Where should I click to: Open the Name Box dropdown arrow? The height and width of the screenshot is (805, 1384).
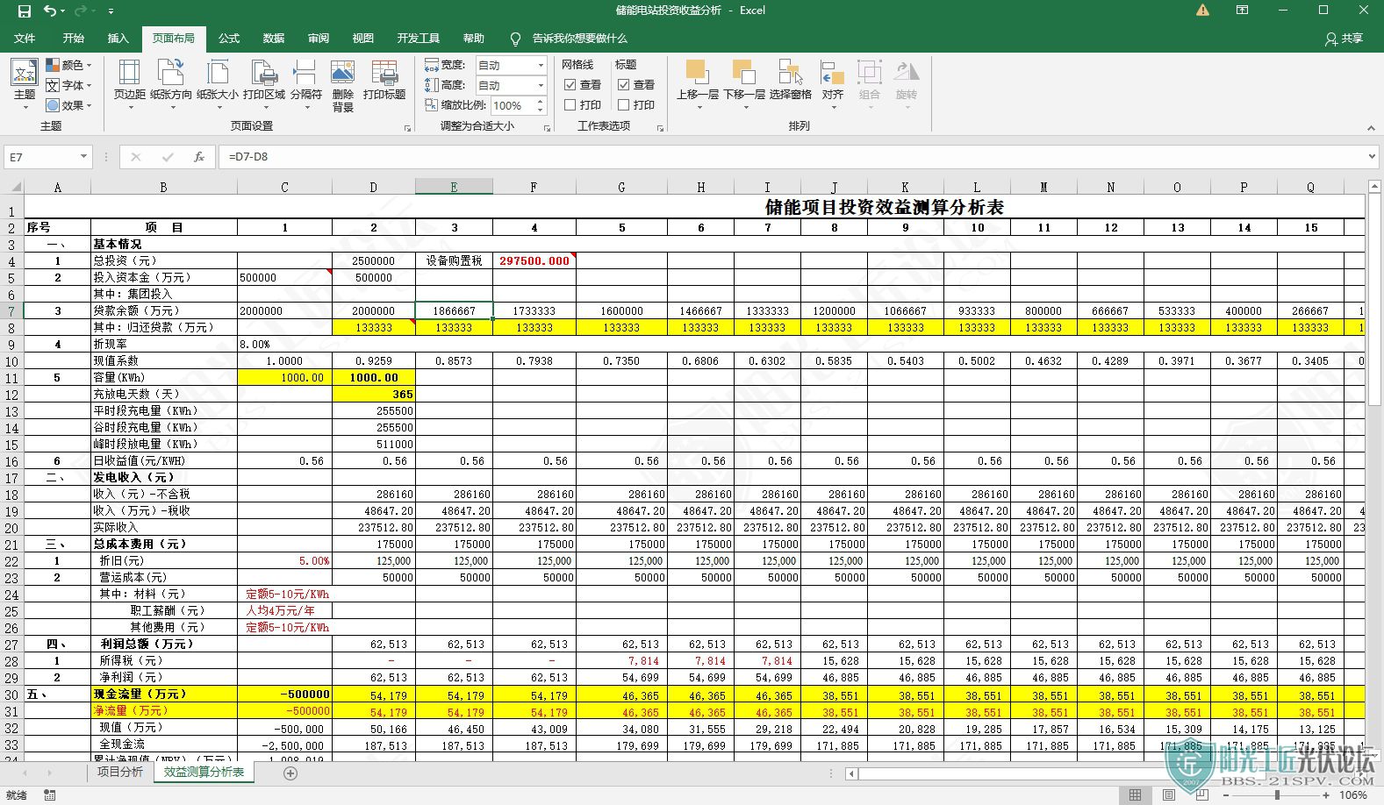tap(83, 157)
